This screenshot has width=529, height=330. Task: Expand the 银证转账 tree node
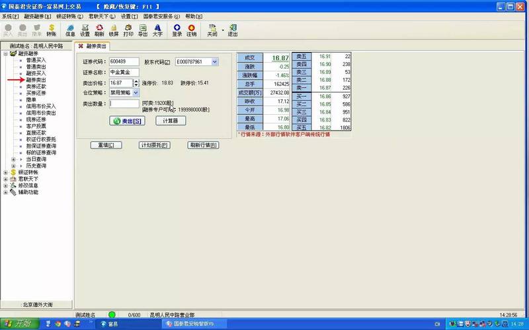pos(5,172)
